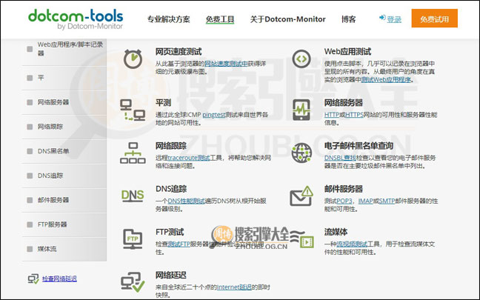The image size is (480, 300).
Task: Open the 检查网络延迟 sidebar link
Action: coord(59,279)
